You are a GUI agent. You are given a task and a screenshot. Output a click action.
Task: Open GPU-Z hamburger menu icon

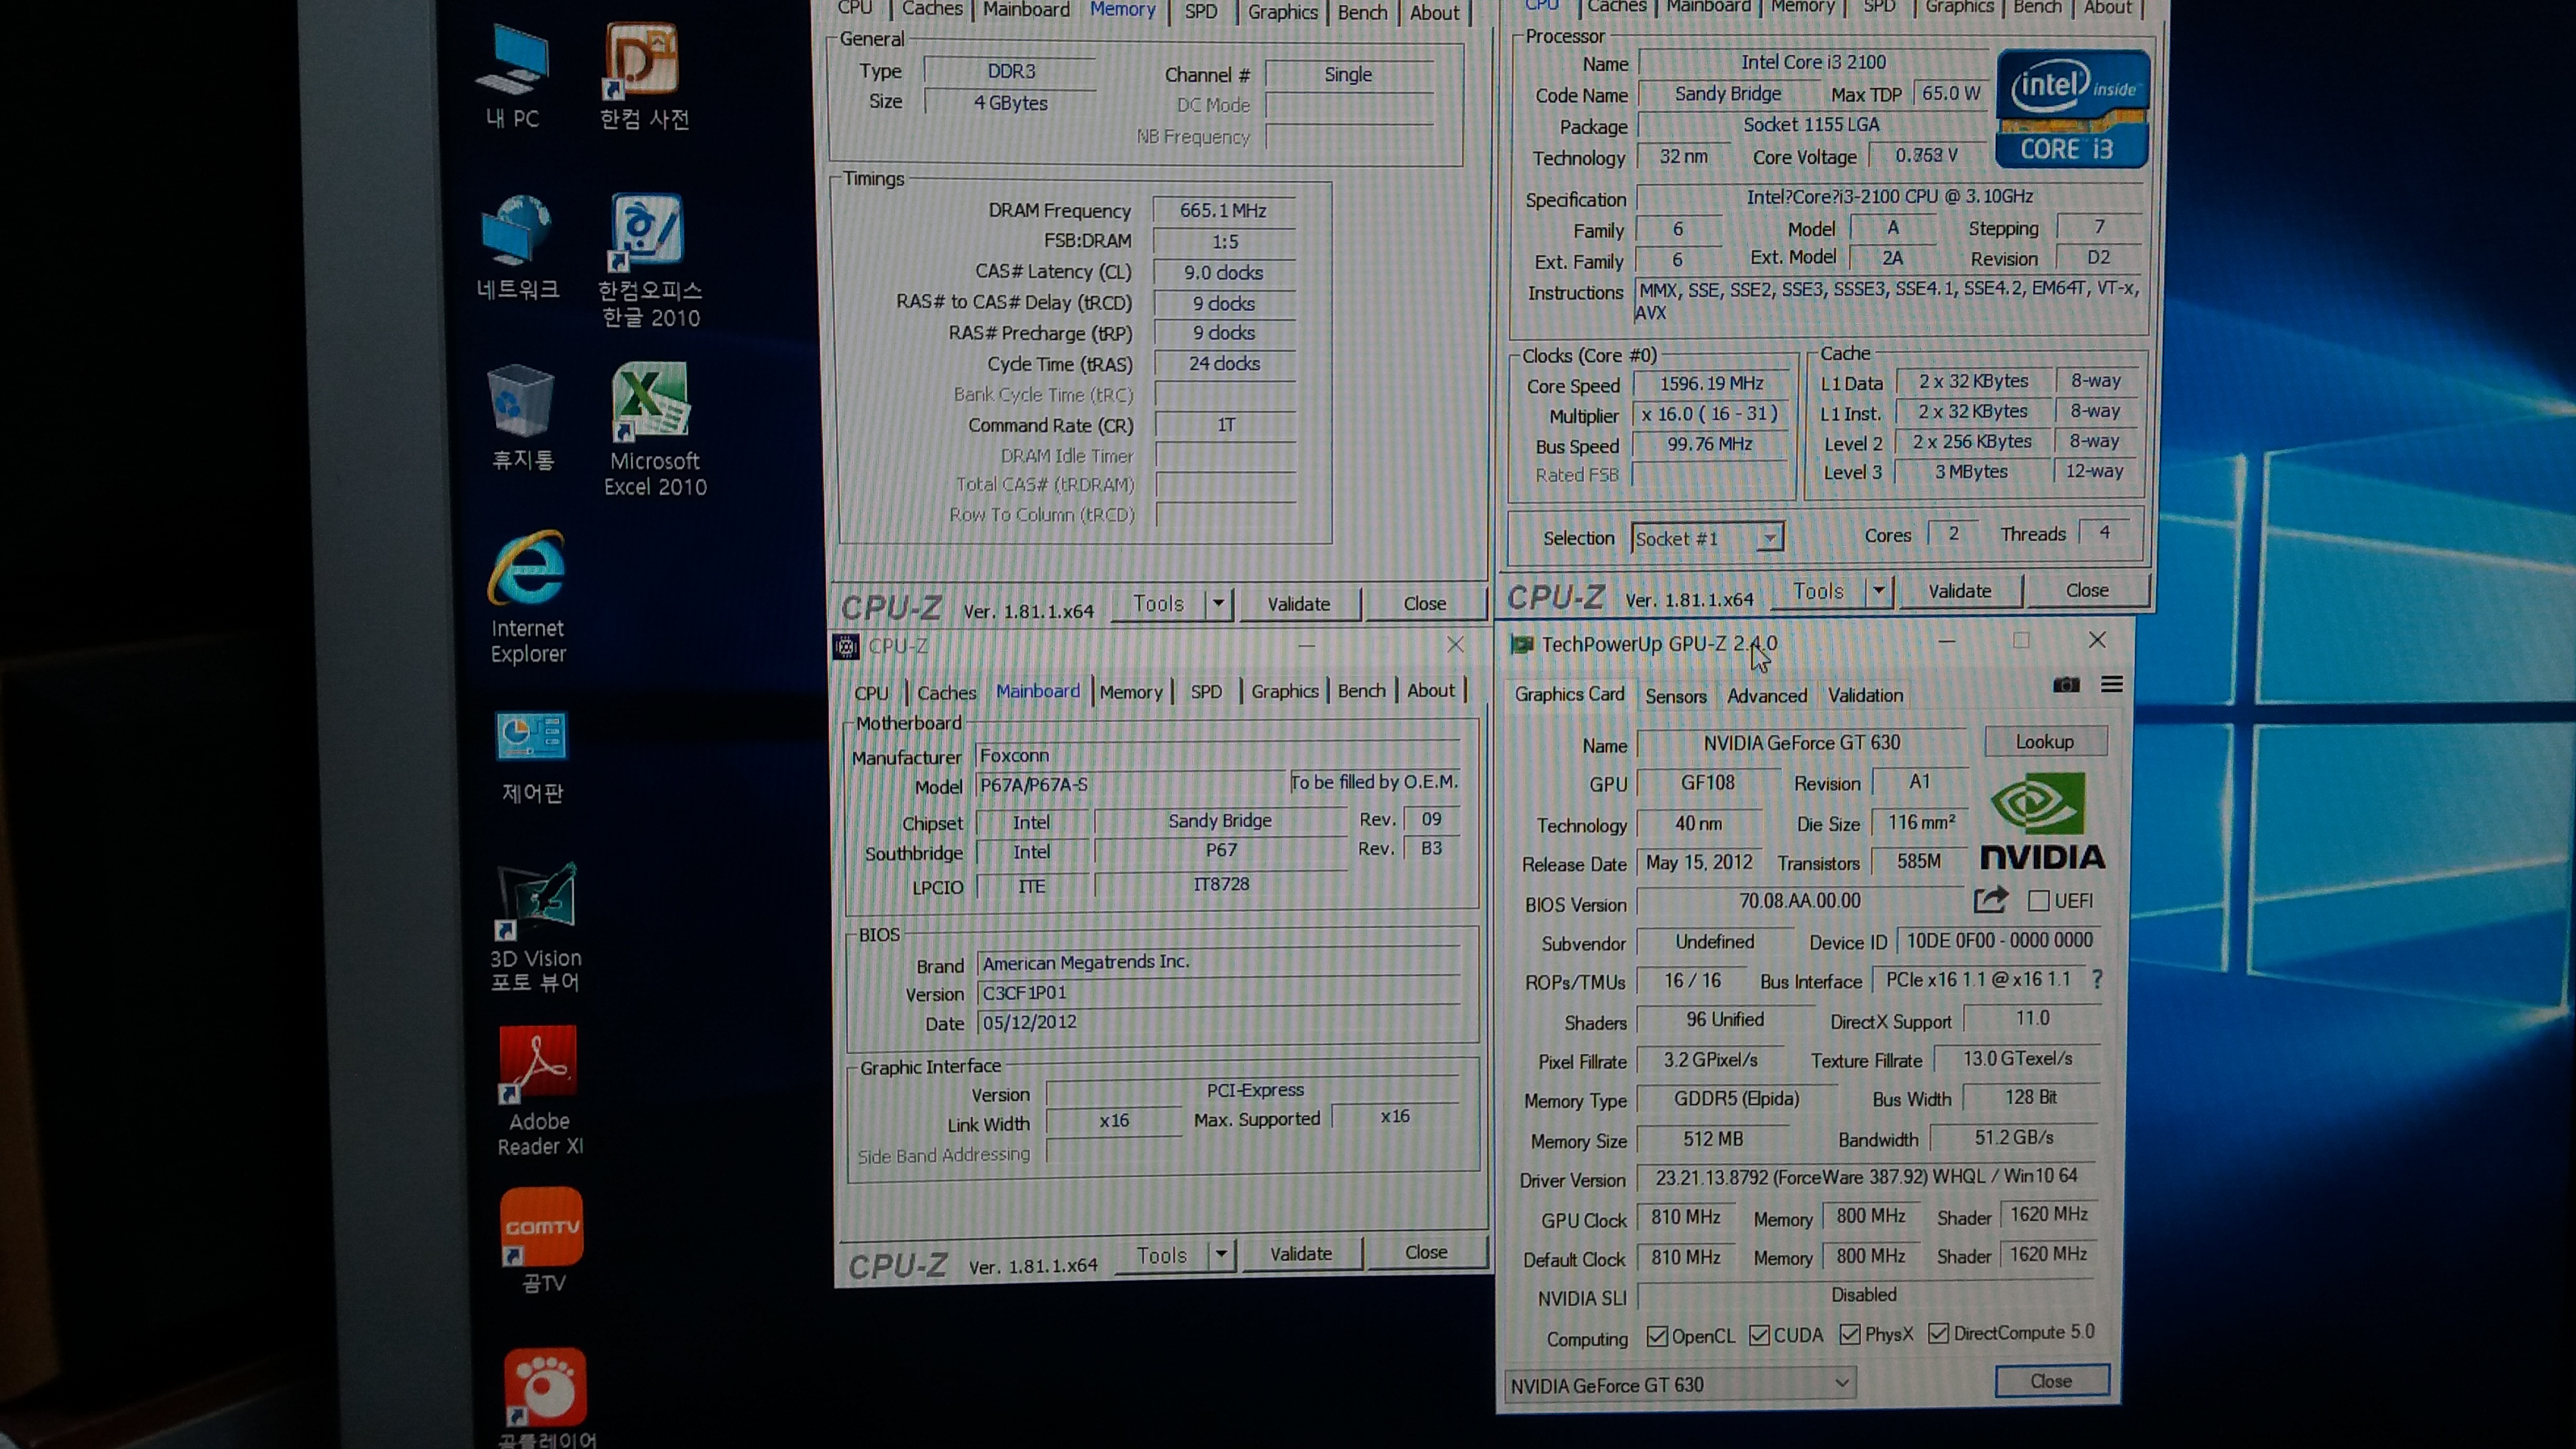point(2112,684)
